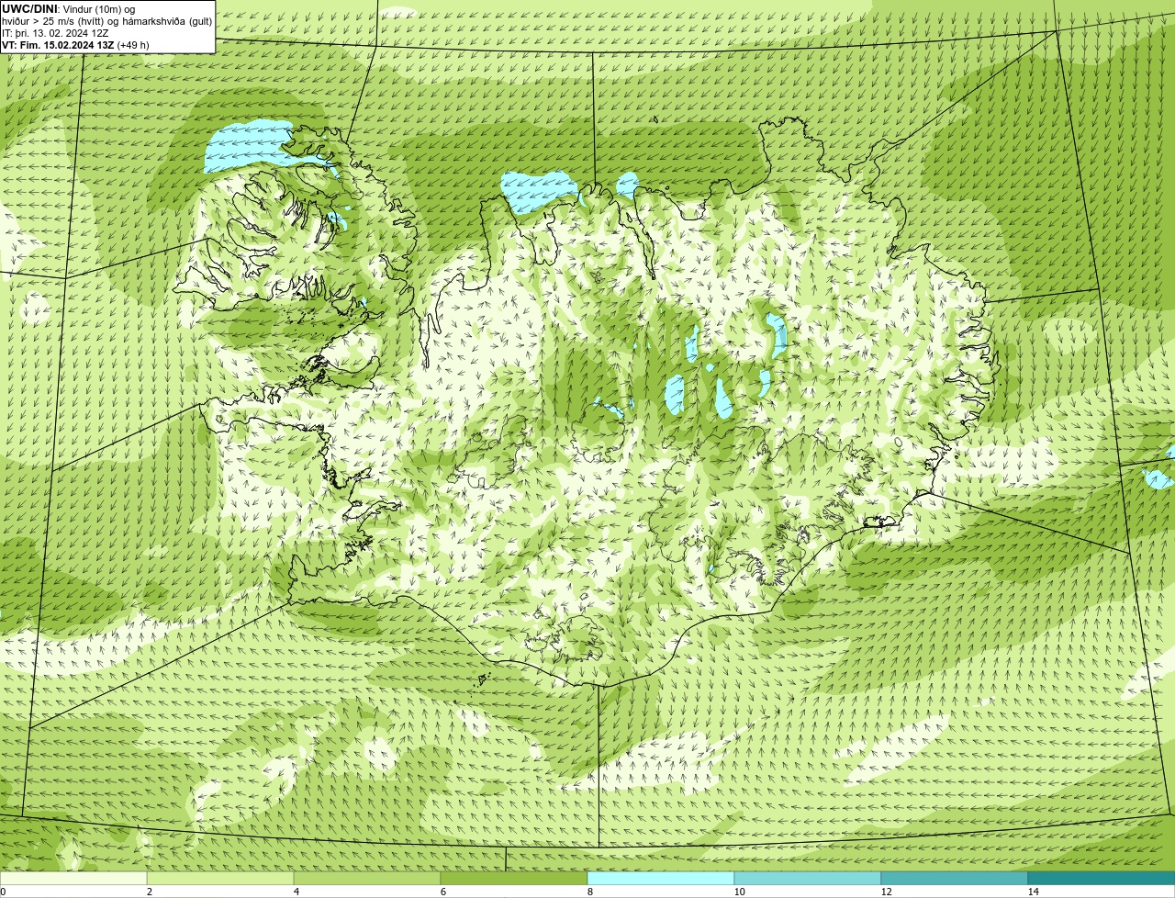The width and height of the screenshot is (1175, 898).
Task: Pick the palest cream 0–2 m/s scale swatch
Action: click(x=73, y=878)
